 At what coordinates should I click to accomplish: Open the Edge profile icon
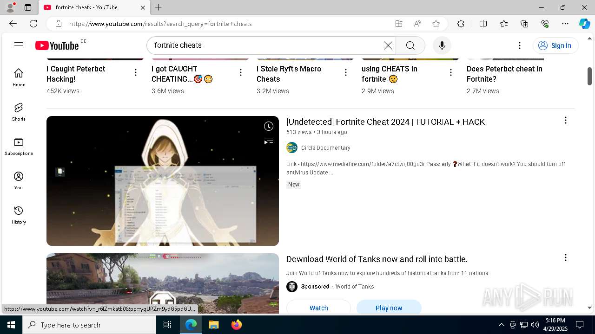10,7
